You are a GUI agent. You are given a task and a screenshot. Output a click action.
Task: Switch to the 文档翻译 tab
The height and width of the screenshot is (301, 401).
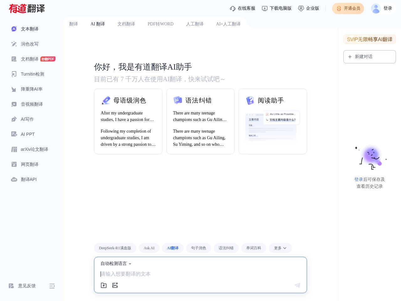coord(126,24)
